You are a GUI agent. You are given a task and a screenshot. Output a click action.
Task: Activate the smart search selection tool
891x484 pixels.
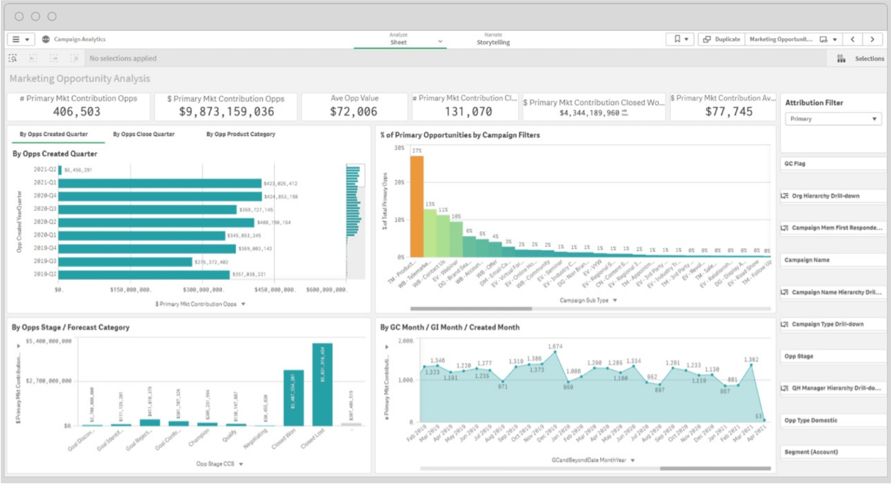tap(13, 58)
